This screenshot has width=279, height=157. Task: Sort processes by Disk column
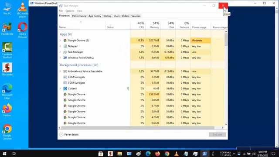coord(168,25)
